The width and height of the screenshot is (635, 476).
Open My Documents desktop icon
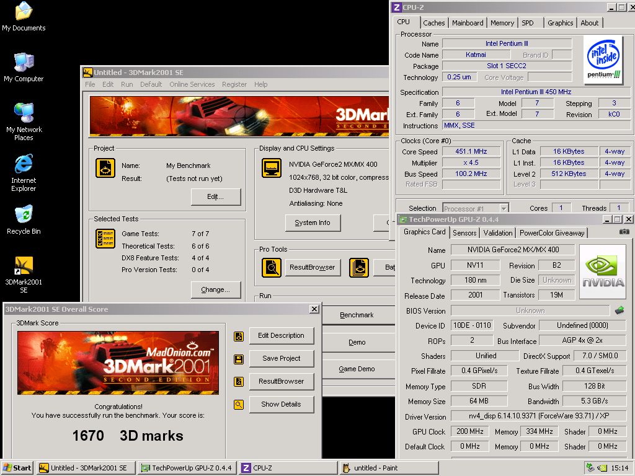point(24,17)
